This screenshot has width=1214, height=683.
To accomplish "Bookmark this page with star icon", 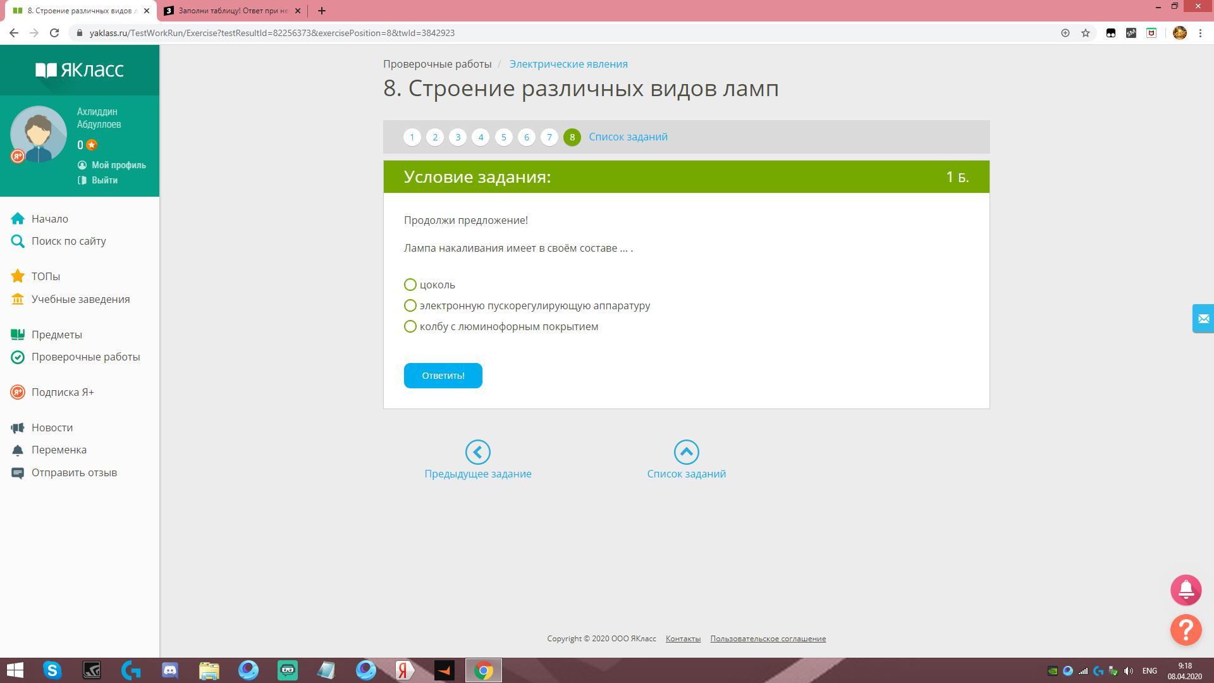I will (x=1086, y=33).
